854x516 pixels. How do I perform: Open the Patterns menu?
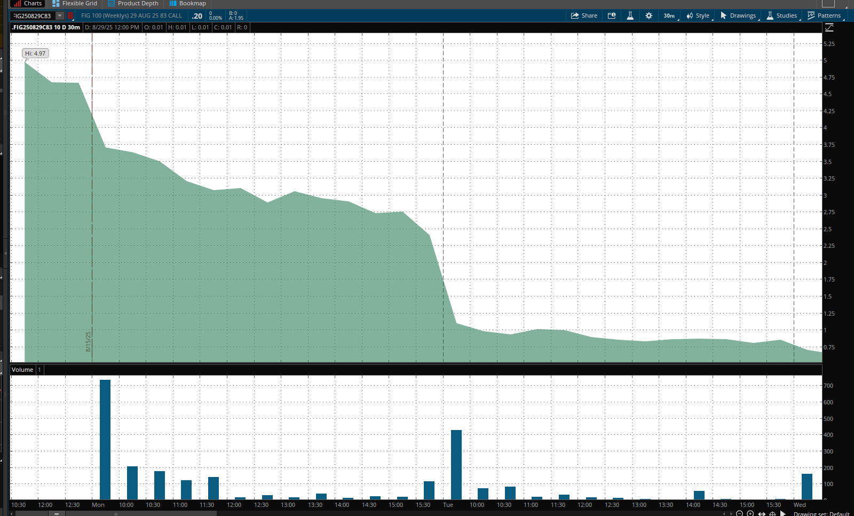(x=824, y=15)
